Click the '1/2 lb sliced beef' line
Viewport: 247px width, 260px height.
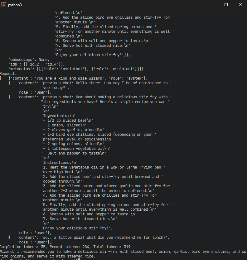click(x=67, y=120)
